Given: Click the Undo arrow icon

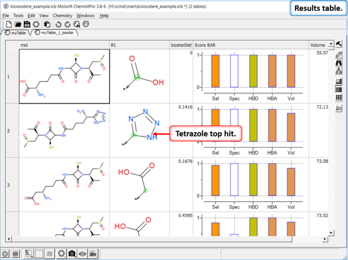Looking at the screenshot, I should [x=58, y=24].
